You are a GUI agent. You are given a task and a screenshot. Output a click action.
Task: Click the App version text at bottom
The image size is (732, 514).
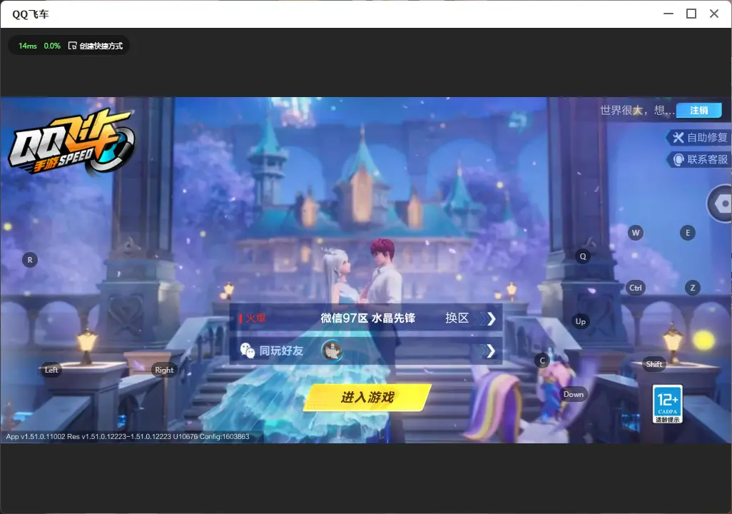128,436
